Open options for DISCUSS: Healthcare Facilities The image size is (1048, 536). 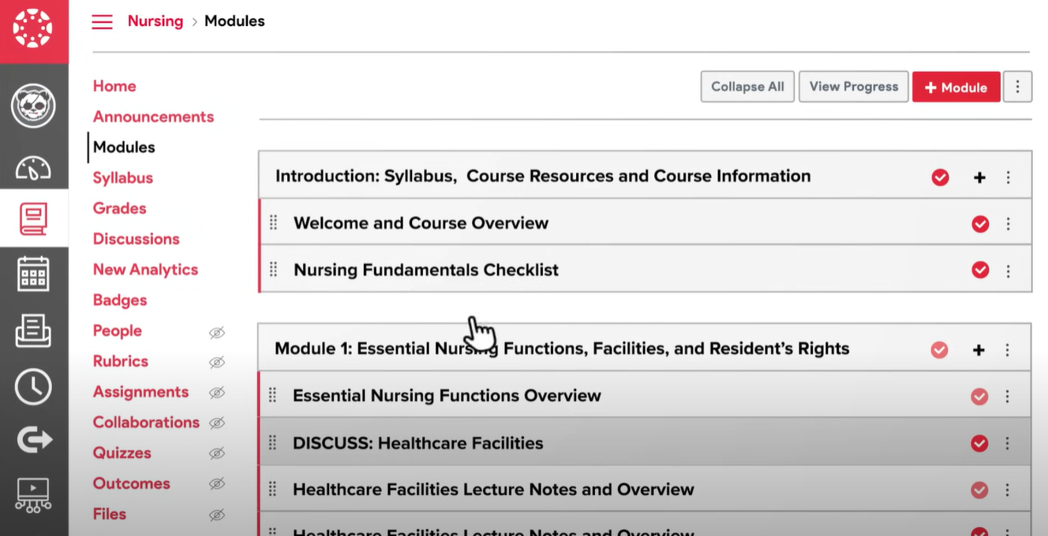[x=1007, y=444]
